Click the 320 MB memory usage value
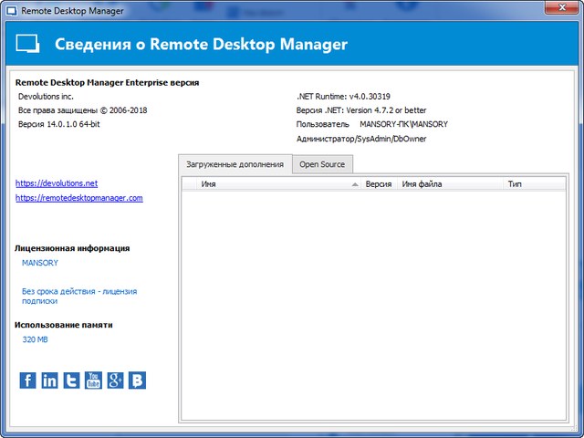The image size is (584, 438). click(35, 339)
